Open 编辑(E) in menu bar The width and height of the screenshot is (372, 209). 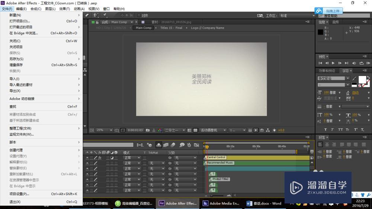click(x=21, y=9)
